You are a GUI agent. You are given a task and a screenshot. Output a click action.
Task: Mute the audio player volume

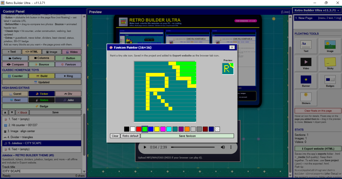pyautogui.click(x=223, y=147)
